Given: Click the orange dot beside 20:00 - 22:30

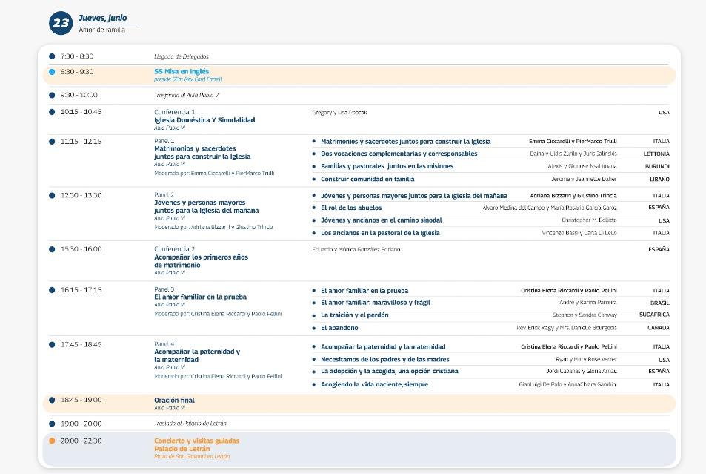Looking at the screenshot, I should click(52, 441).
